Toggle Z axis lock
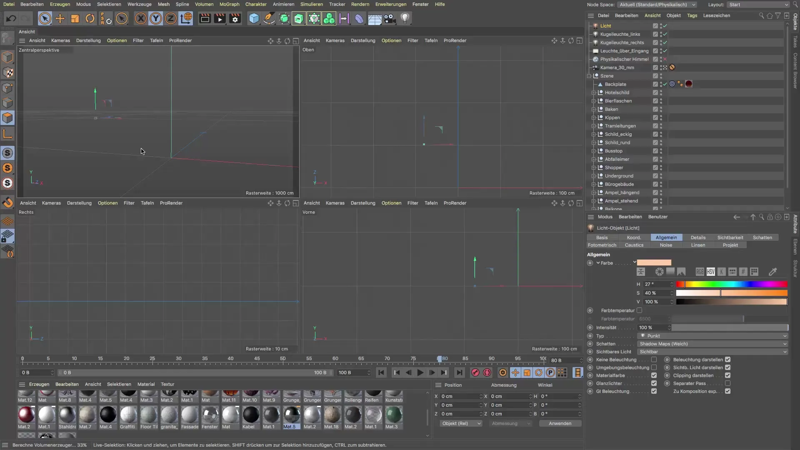The image size is (800, 450). pyautogui.click(x=171, y=18)
